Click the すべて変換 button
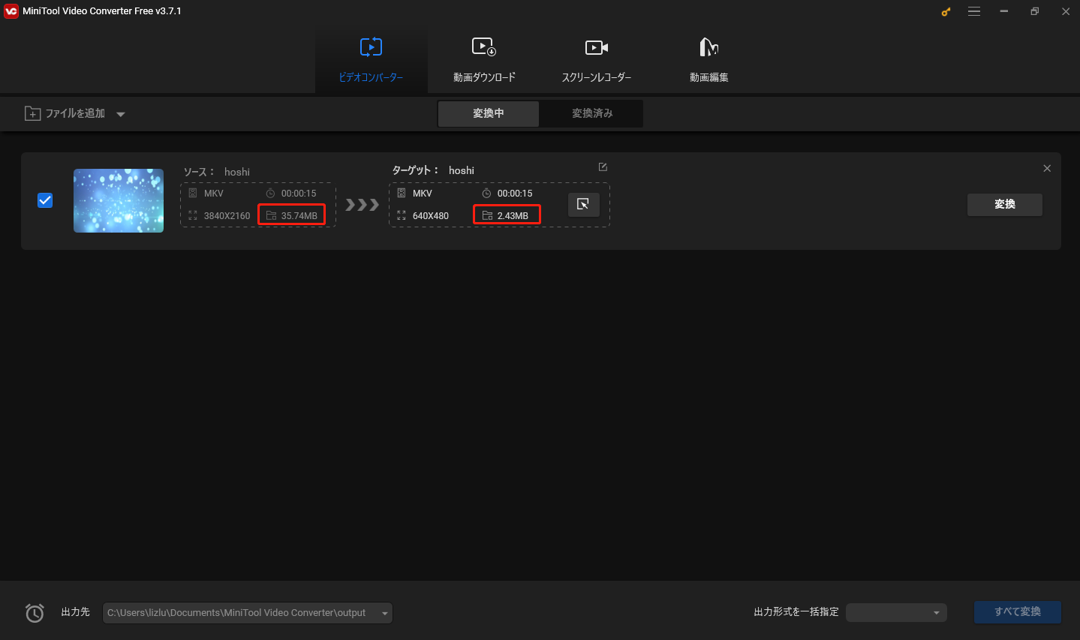1080x640 pixels. pos(1017,612)
